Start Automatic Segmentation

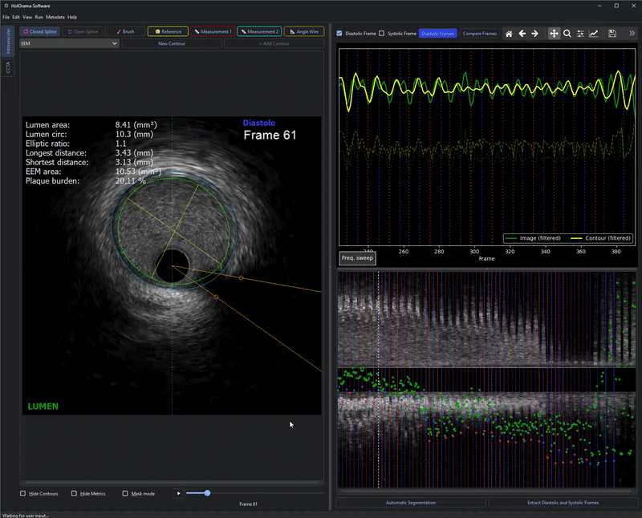411,503
